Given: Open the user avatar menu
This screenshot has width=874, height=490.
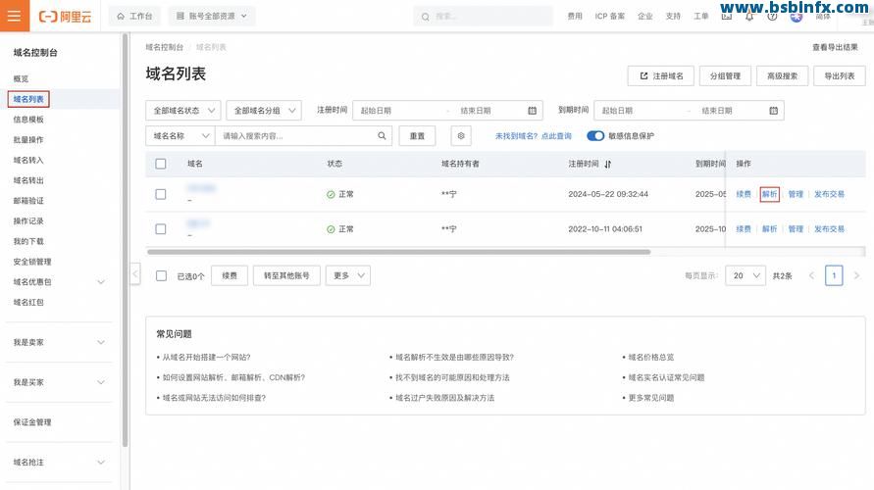Looking at the screenshot, I should point(796,18).
